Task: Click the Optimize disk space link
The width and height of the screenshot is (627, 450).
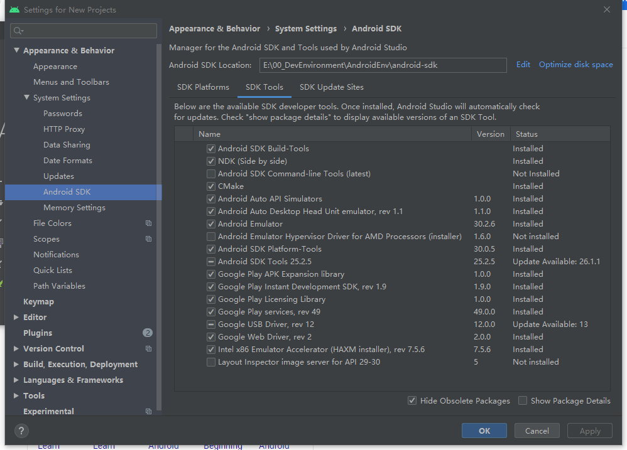Action: tap(576, 65)
